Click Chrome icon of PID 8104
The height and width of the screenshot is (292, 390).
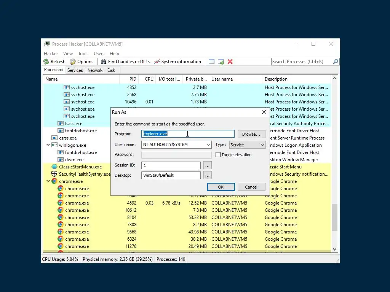pyautogui.click(x=61, y=217)
